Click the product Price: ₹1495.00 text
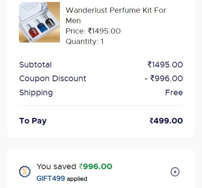The height and width of the screenshot is (188, 202). [x=93, y=31]
